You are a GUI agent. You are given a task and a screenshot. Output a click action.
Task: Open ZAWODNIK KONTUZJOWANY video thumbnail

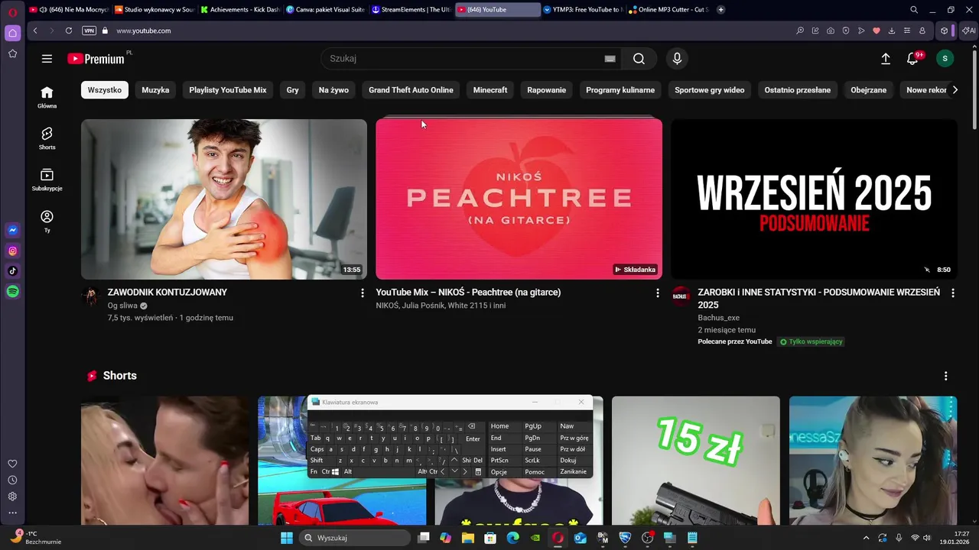(224, 199)
